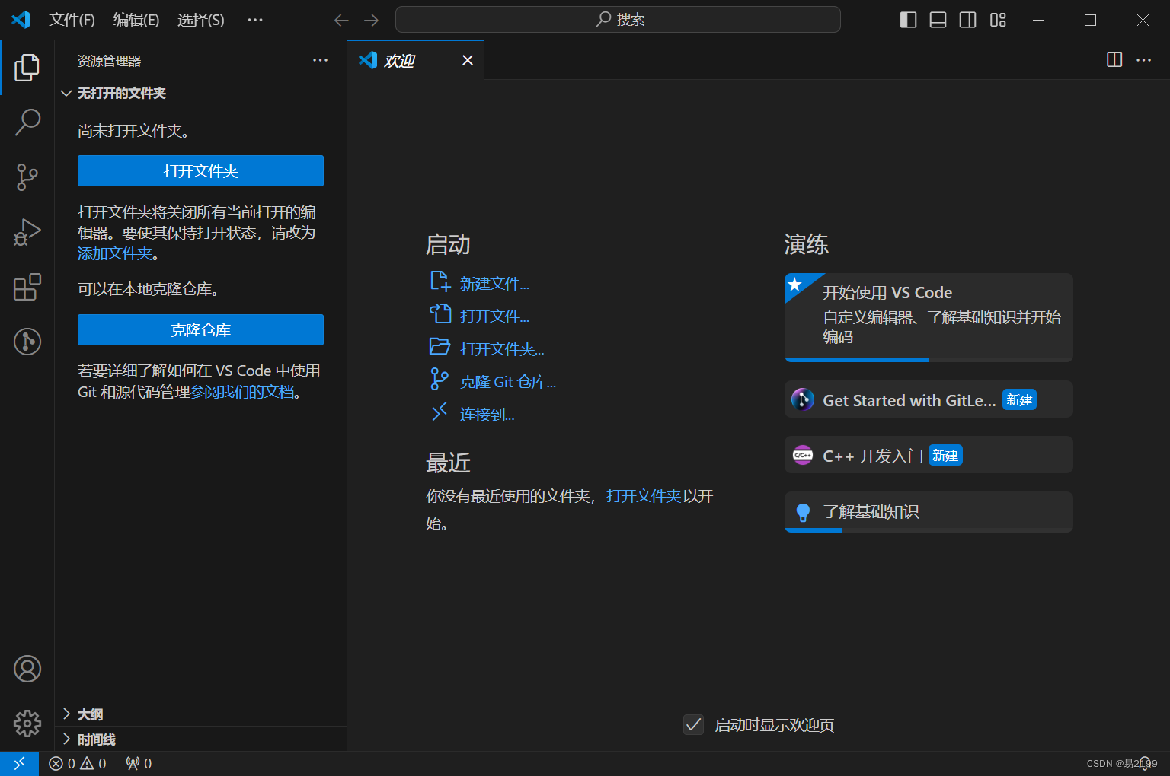This screenshot has width=1170, height=776.
Task: Click 打开文件夹 link in 最近 section
Action: point(644,496)
